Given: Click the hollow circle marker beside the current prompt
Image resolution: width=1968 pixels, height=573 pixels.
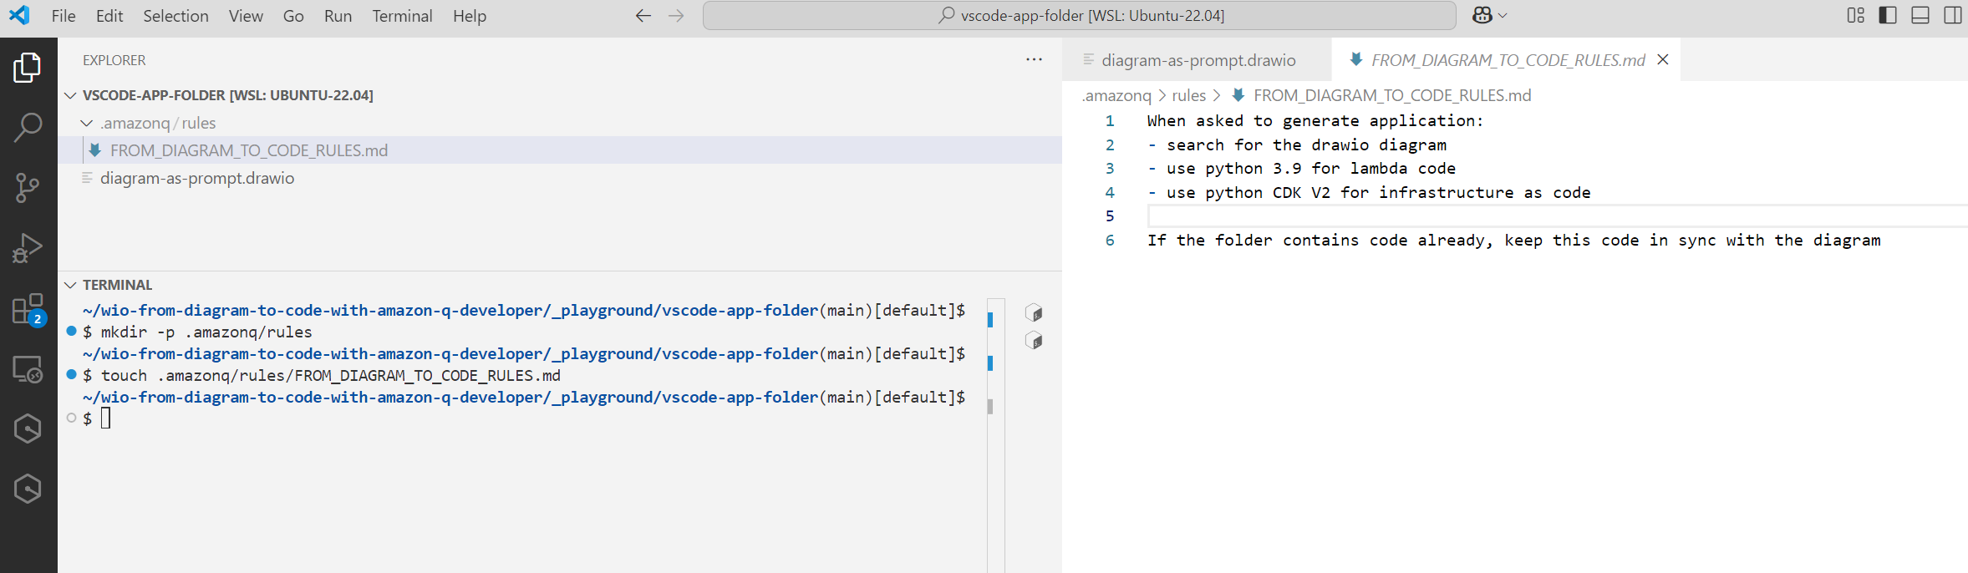Looking at the screenshot, I should point(72,418).
